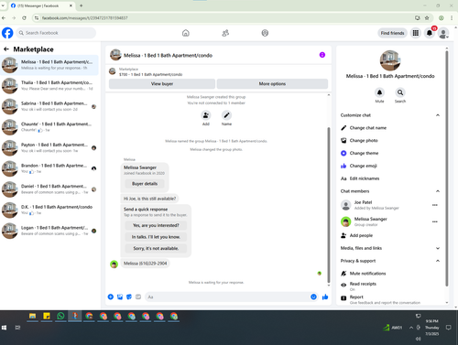458x345 pixels.
Task: Click the Buyer details button
Action: click(145, 184)
